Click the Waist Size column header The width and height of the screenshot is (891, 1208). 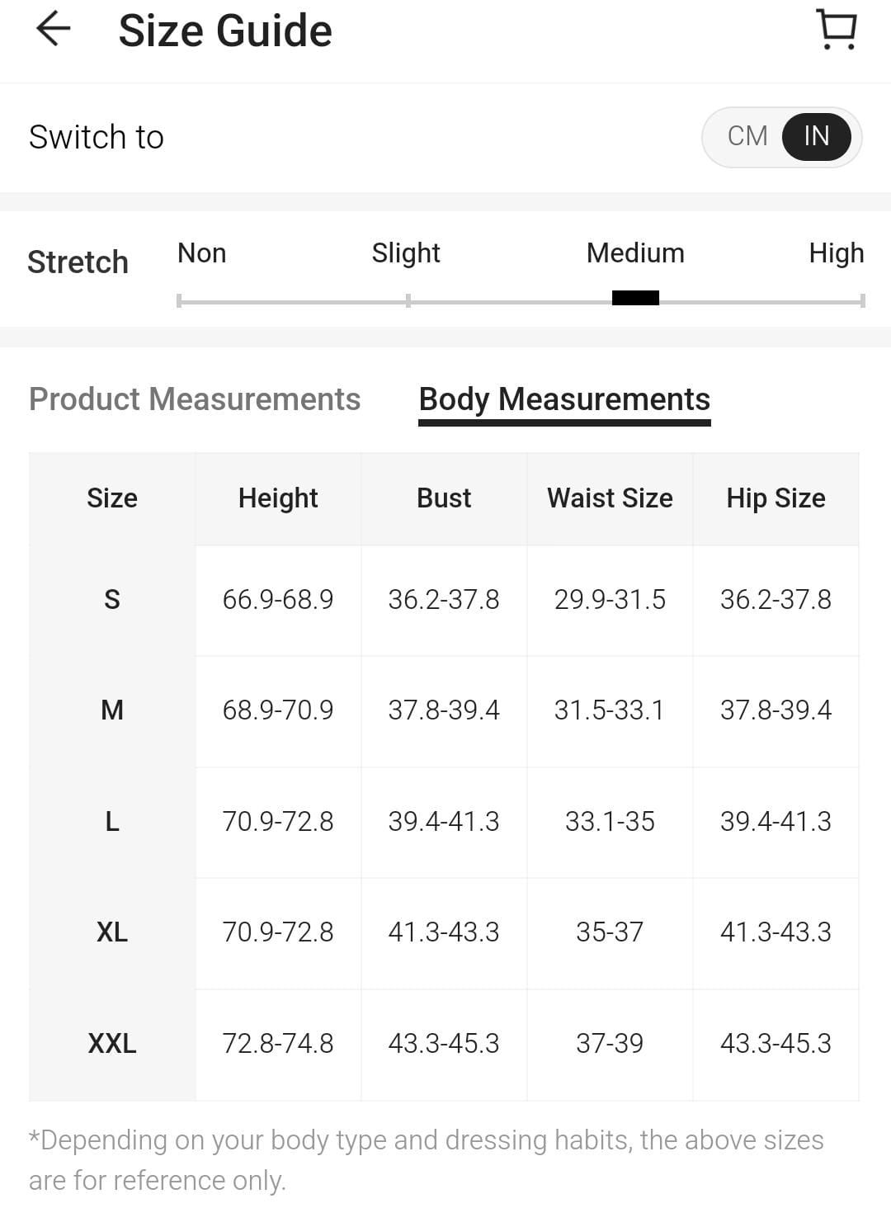pos(610,498)
